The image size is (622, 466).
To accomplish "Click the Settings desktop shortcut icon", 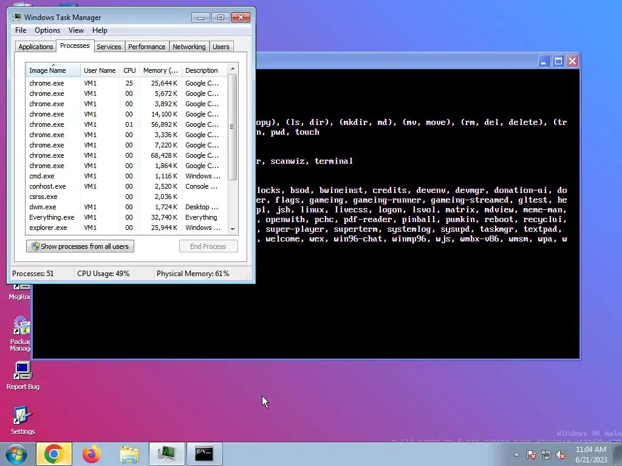I will click(x=22, y=420).
